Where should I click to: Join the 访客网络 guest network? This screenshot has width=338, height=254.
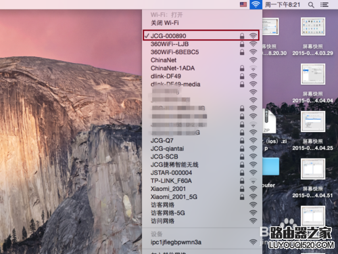point(202,205)
